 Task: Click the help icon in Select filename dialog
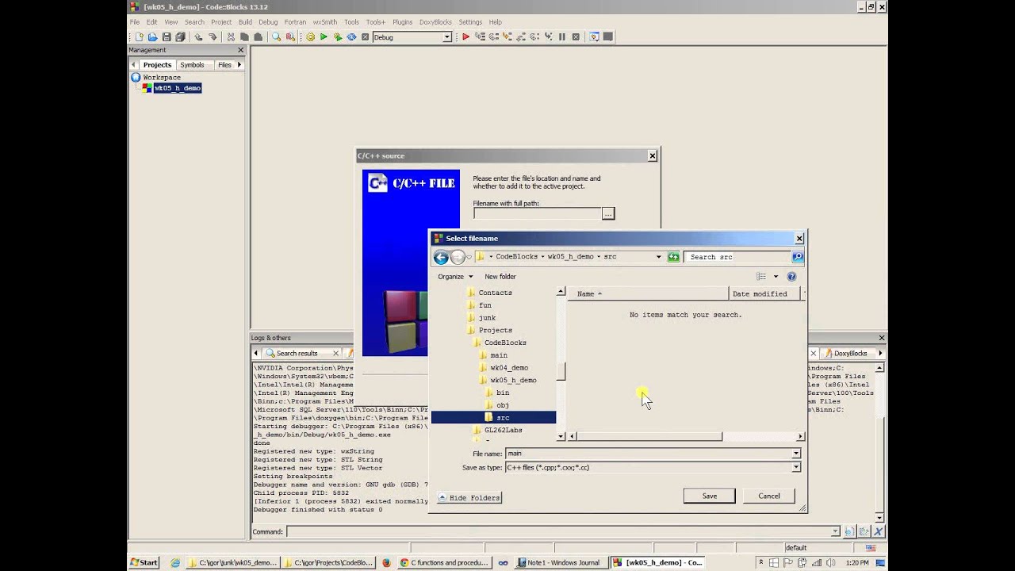point(791,277)
